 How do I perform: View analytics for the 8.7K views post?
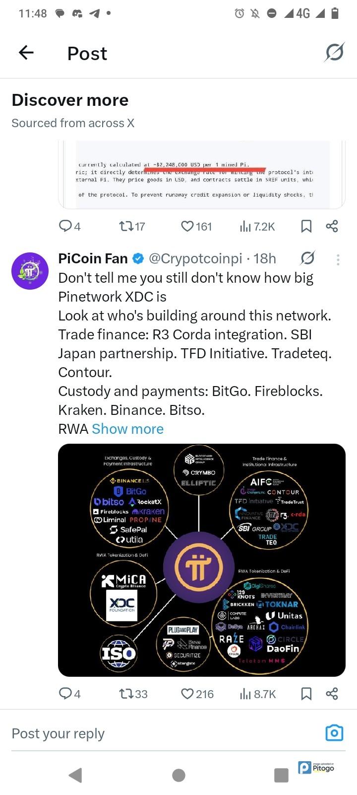coord(258,694)
